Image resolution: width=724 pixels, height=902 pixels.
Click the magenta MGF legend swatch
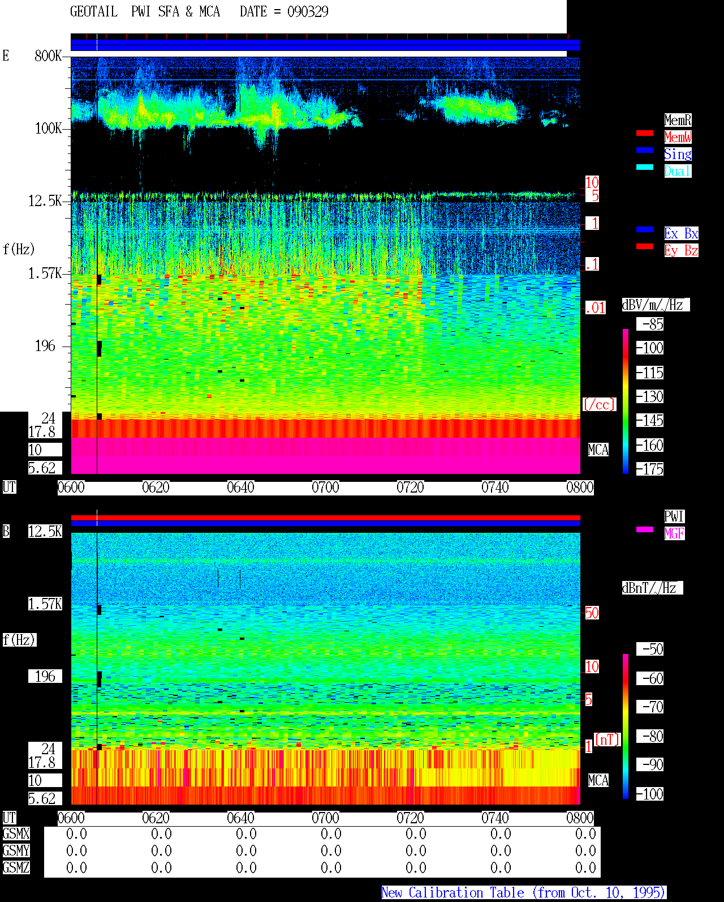[645, 529]
